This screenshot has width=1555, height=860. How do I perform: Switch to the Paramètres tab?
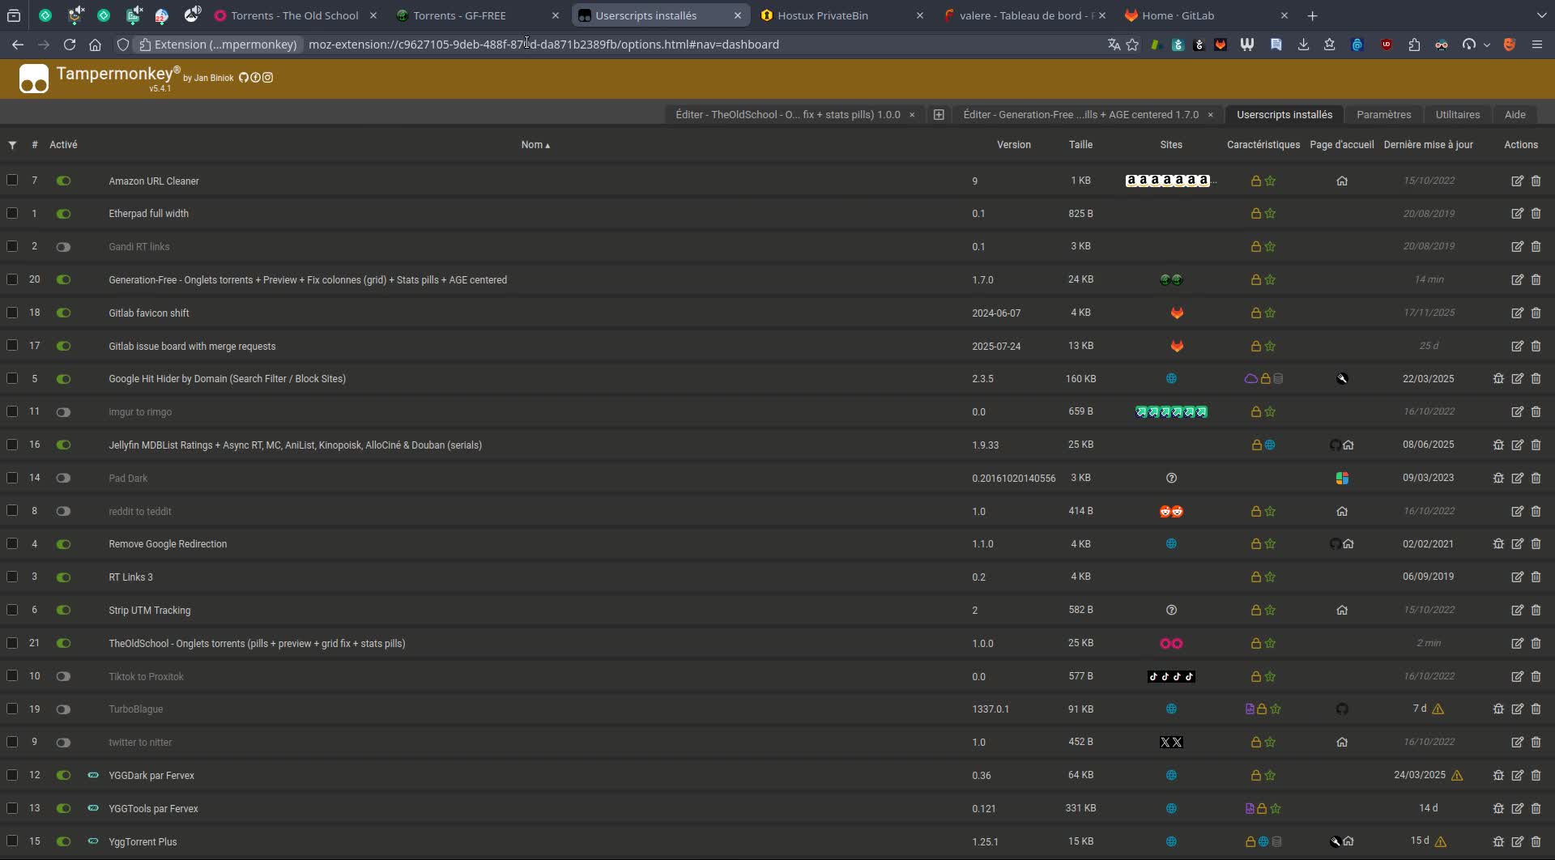(1383, 114)
